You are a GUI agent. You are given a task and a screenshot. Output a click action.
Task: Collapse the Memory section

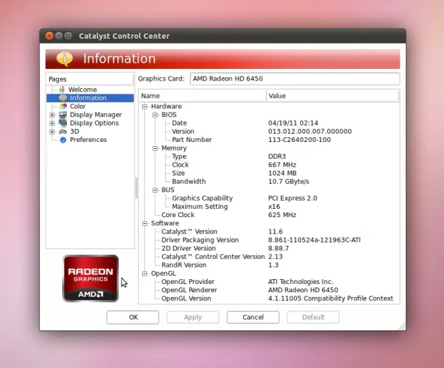155,148
